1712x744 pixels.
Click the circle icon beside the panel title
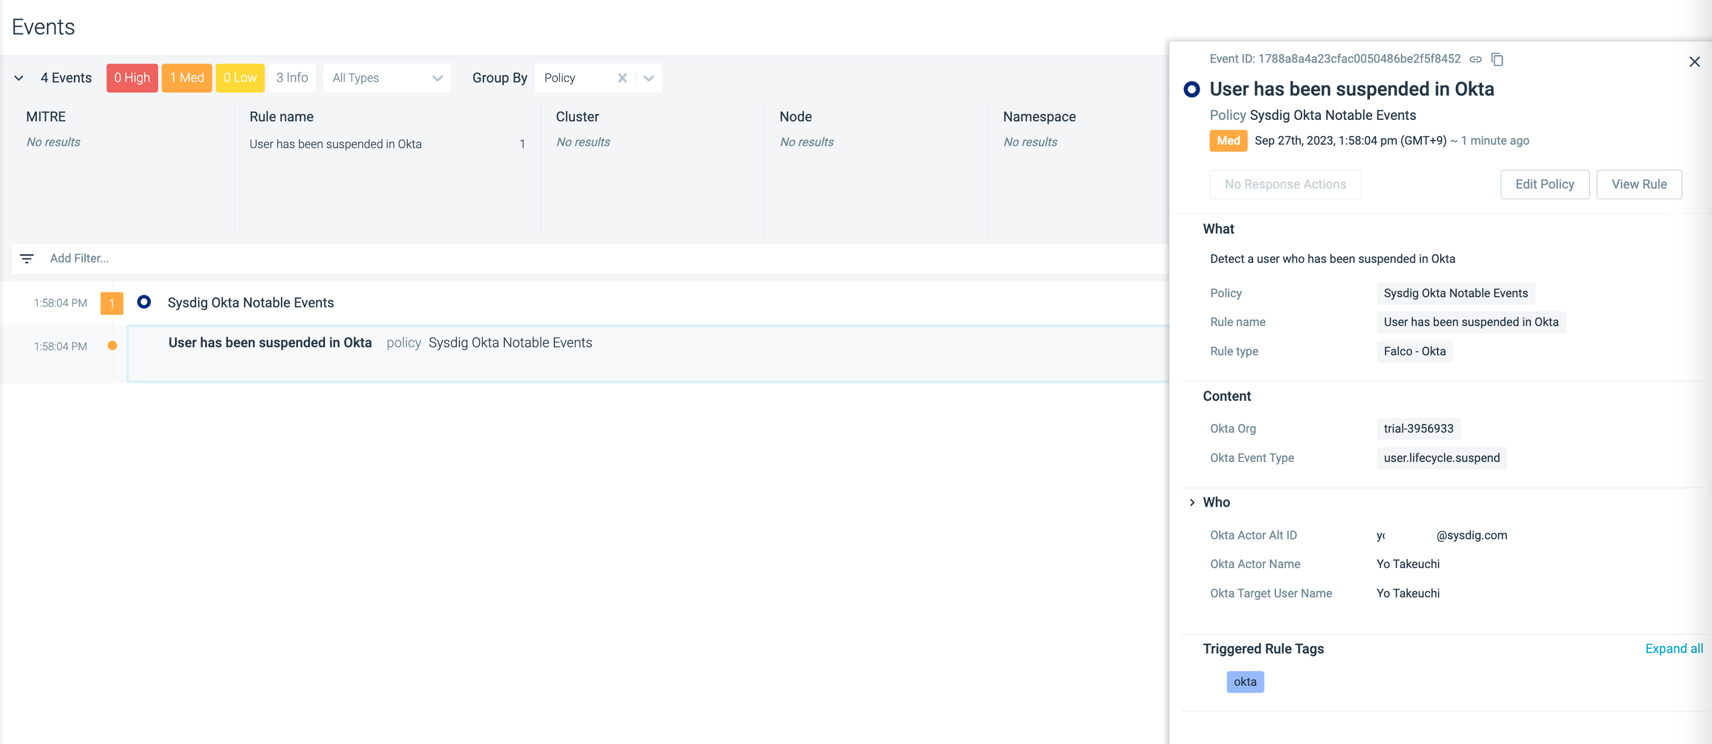point(1191,89)
